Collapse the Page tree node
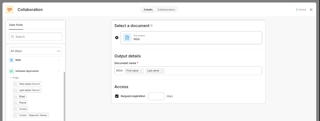Image resolution: width=320 pixels, height=121 pixels. click(x=11, y=78)
